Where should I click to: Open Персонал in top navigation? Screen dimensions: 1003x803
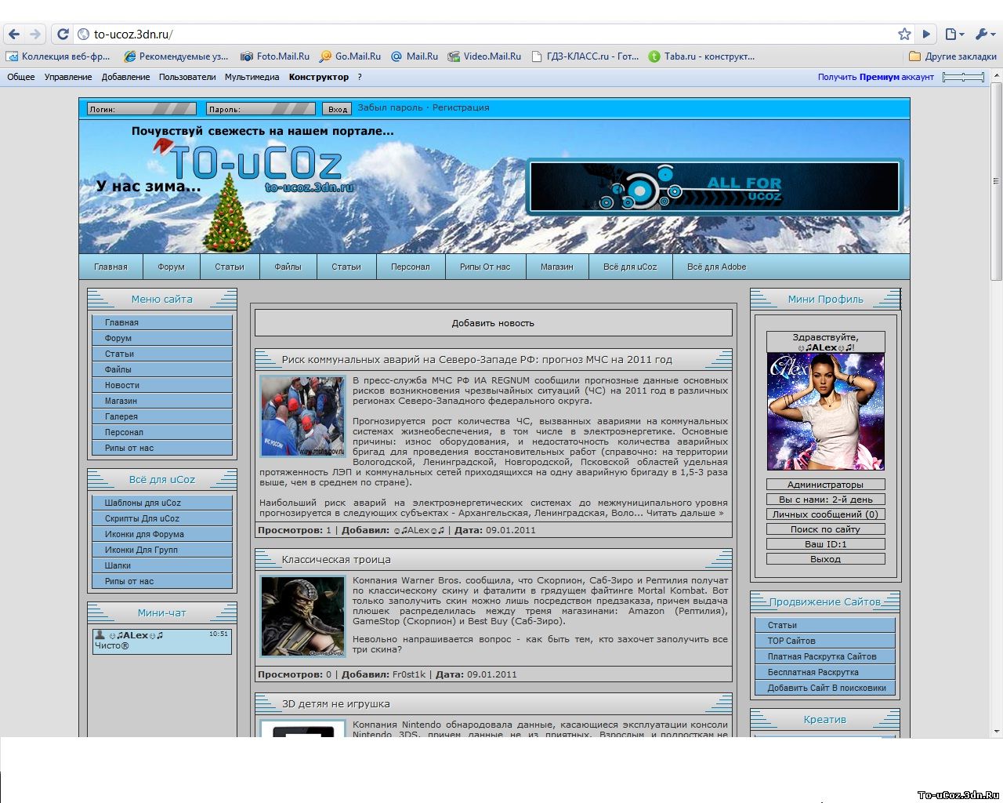pos(410,267)
